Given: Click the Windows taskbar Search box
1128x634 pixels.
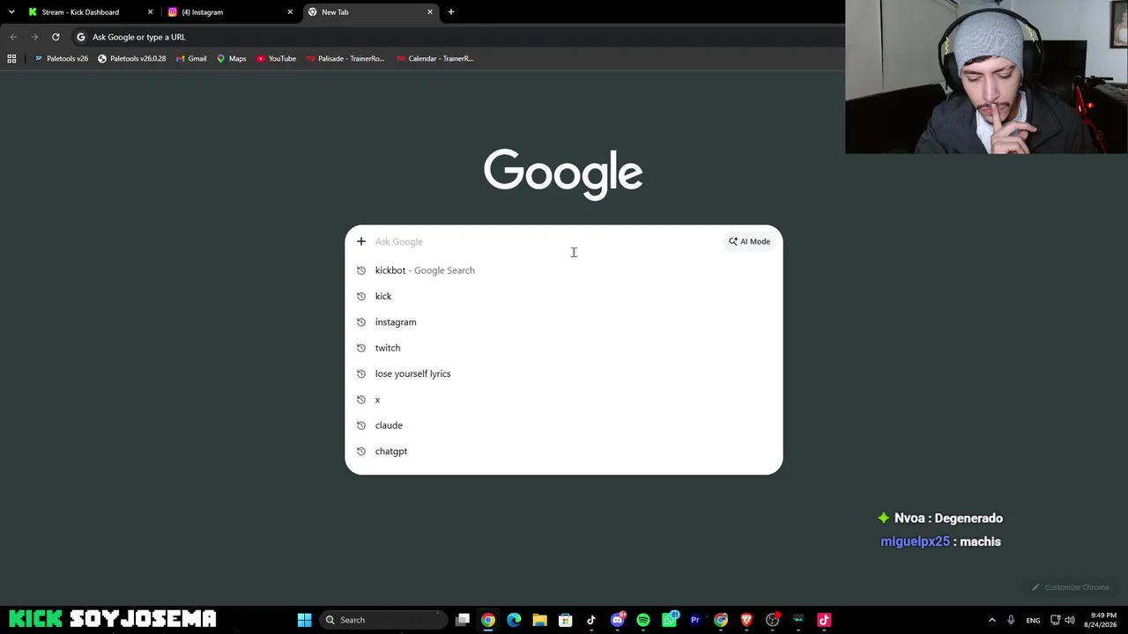Looking at the screenshot, I should click(383, 620).
